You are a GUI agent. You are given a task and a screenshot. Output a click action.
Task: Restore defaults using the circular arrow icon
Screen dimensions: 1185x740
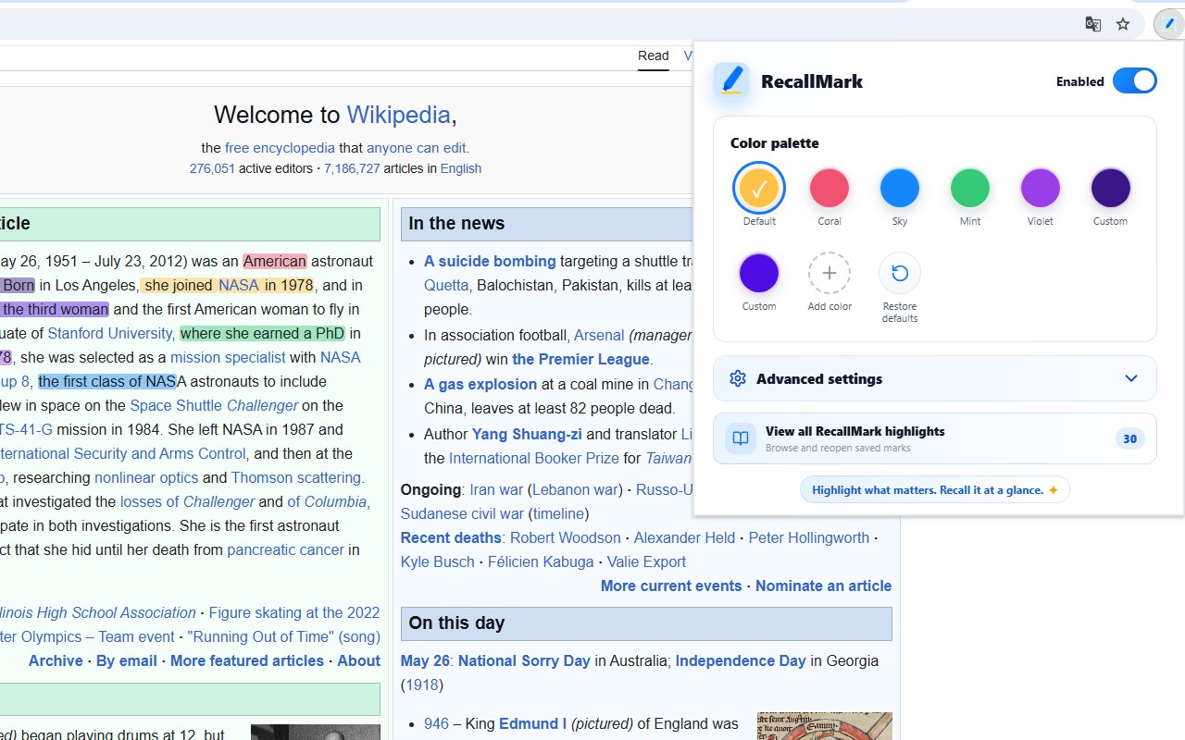coord(900,273)
